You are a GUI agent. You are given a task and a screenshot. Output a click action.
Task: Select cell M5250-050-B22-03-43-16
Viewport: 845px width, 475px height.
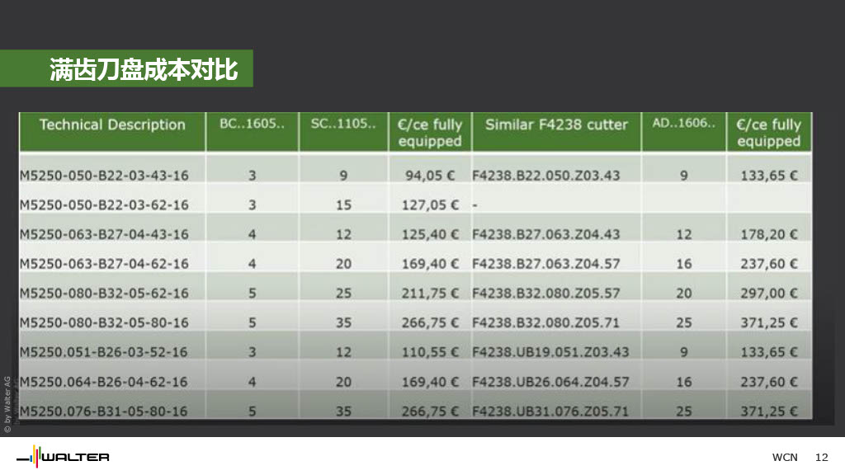pyautogui.click(x=104, y=175)
